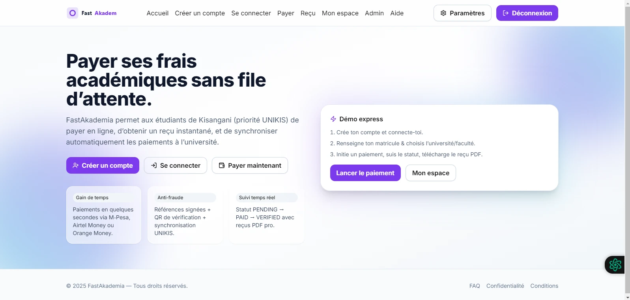Click the wallet icon beside Payer maintenant
The image size is (630, 300).
pyautogui.click(x=222, y=165)
